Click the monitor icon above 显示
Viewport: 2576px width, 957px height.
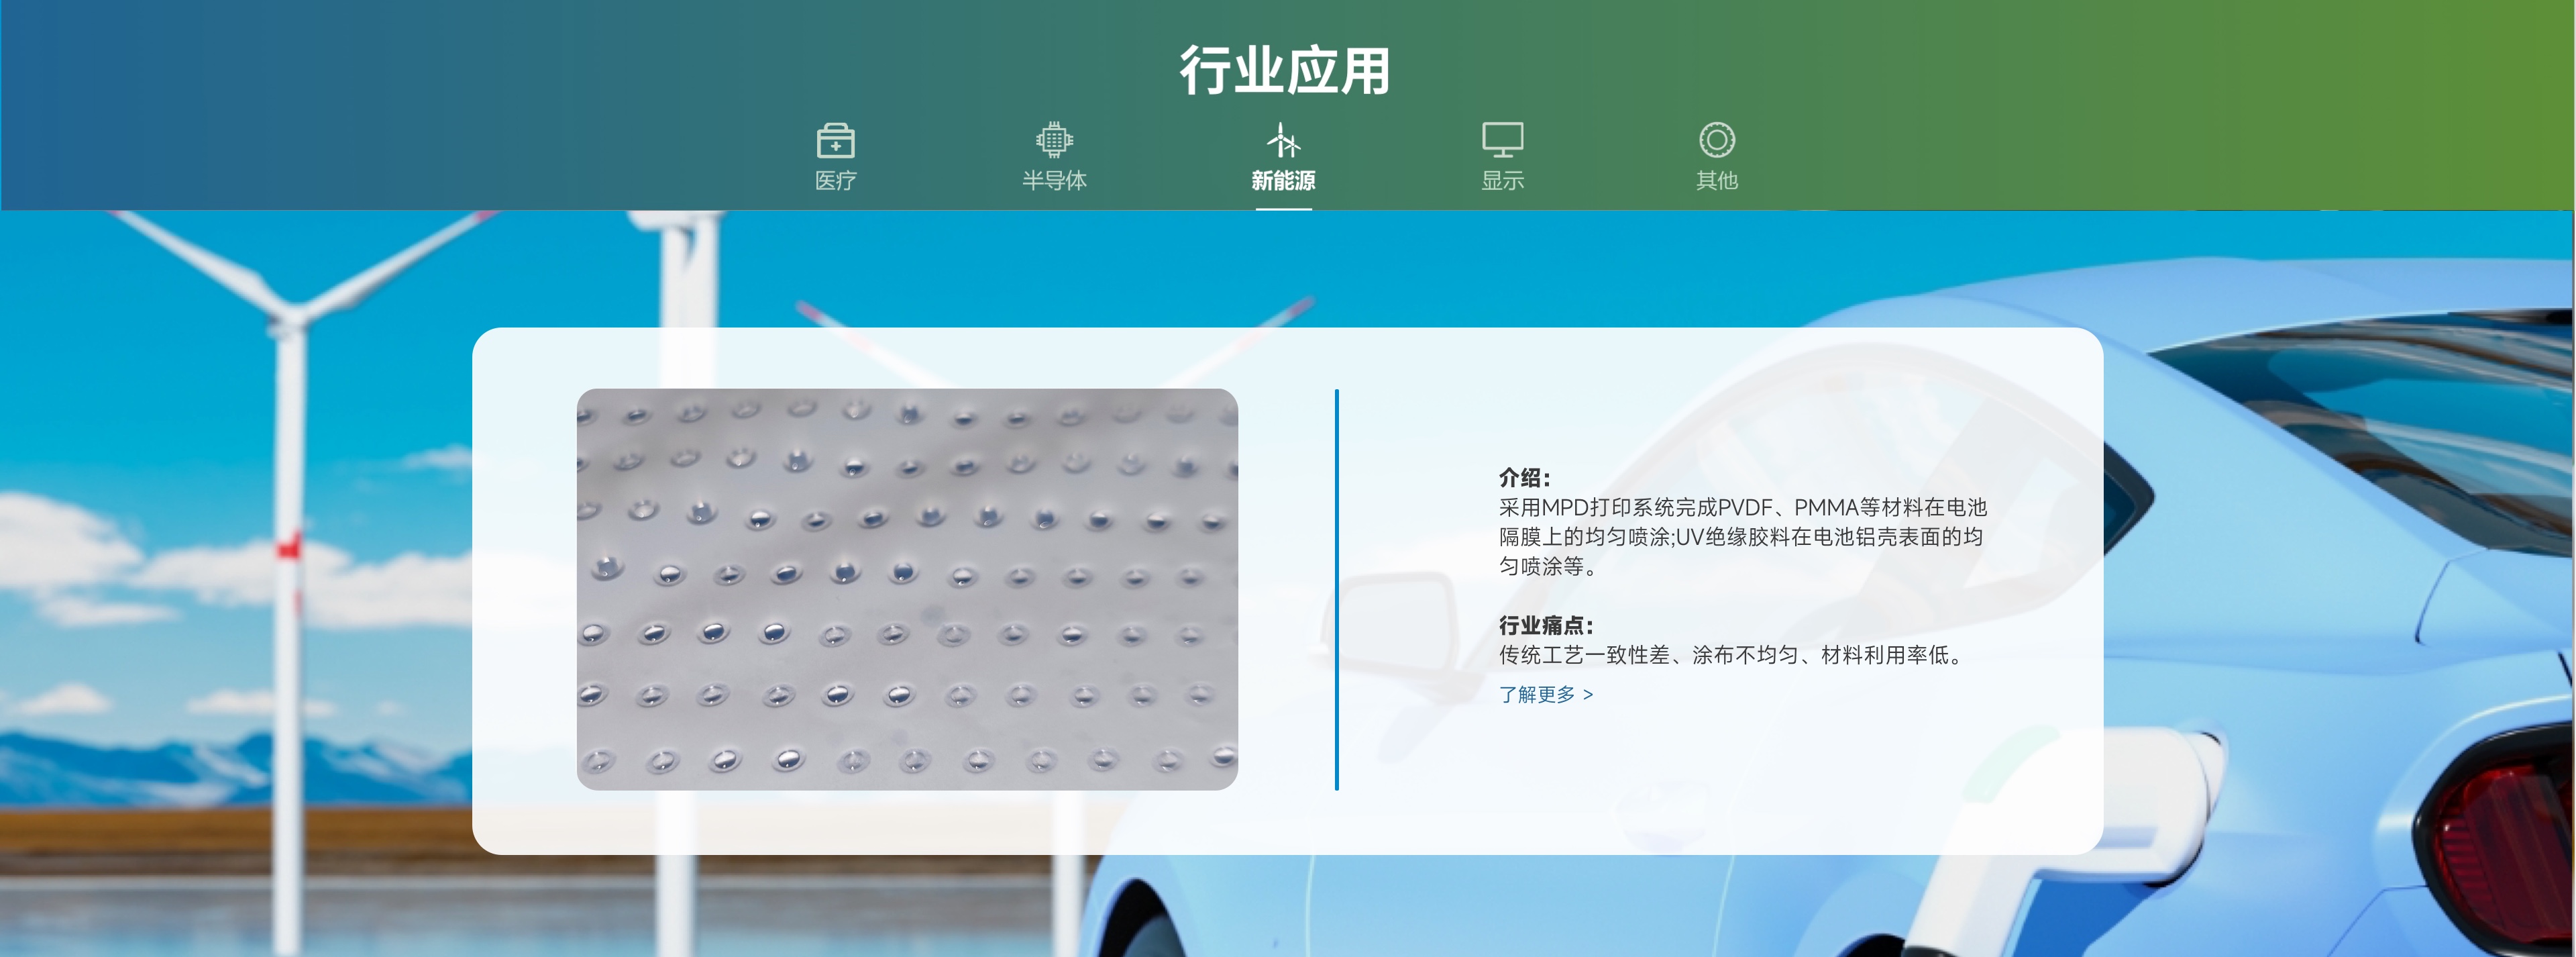tap(1502, 140)
